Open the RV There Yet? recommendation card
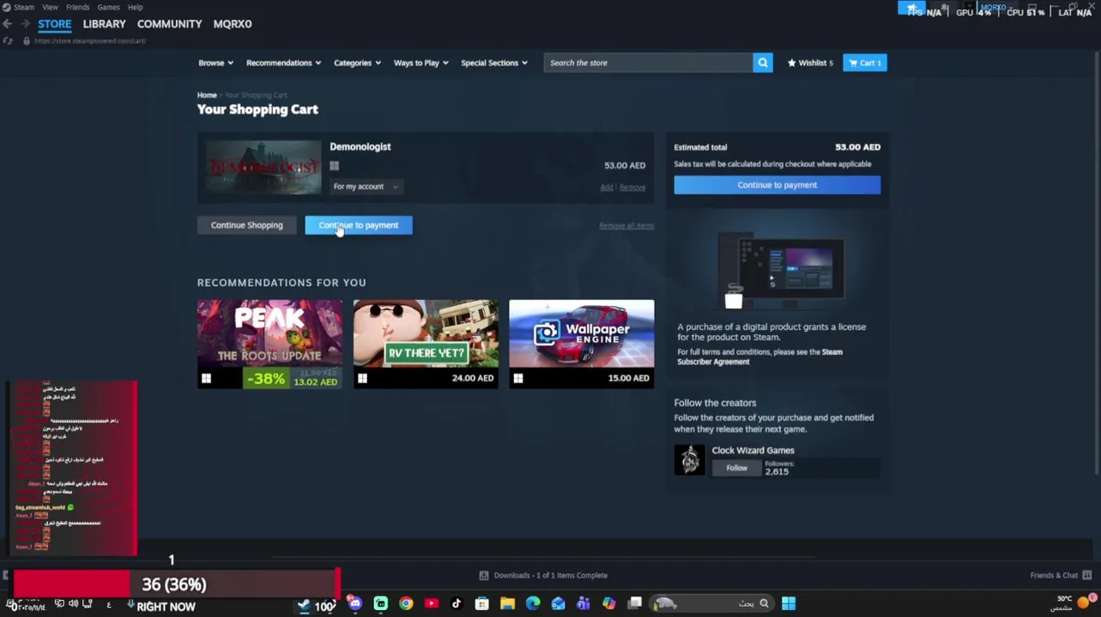The height and width of the screenshot is (617, 1101). click(426, 344)
